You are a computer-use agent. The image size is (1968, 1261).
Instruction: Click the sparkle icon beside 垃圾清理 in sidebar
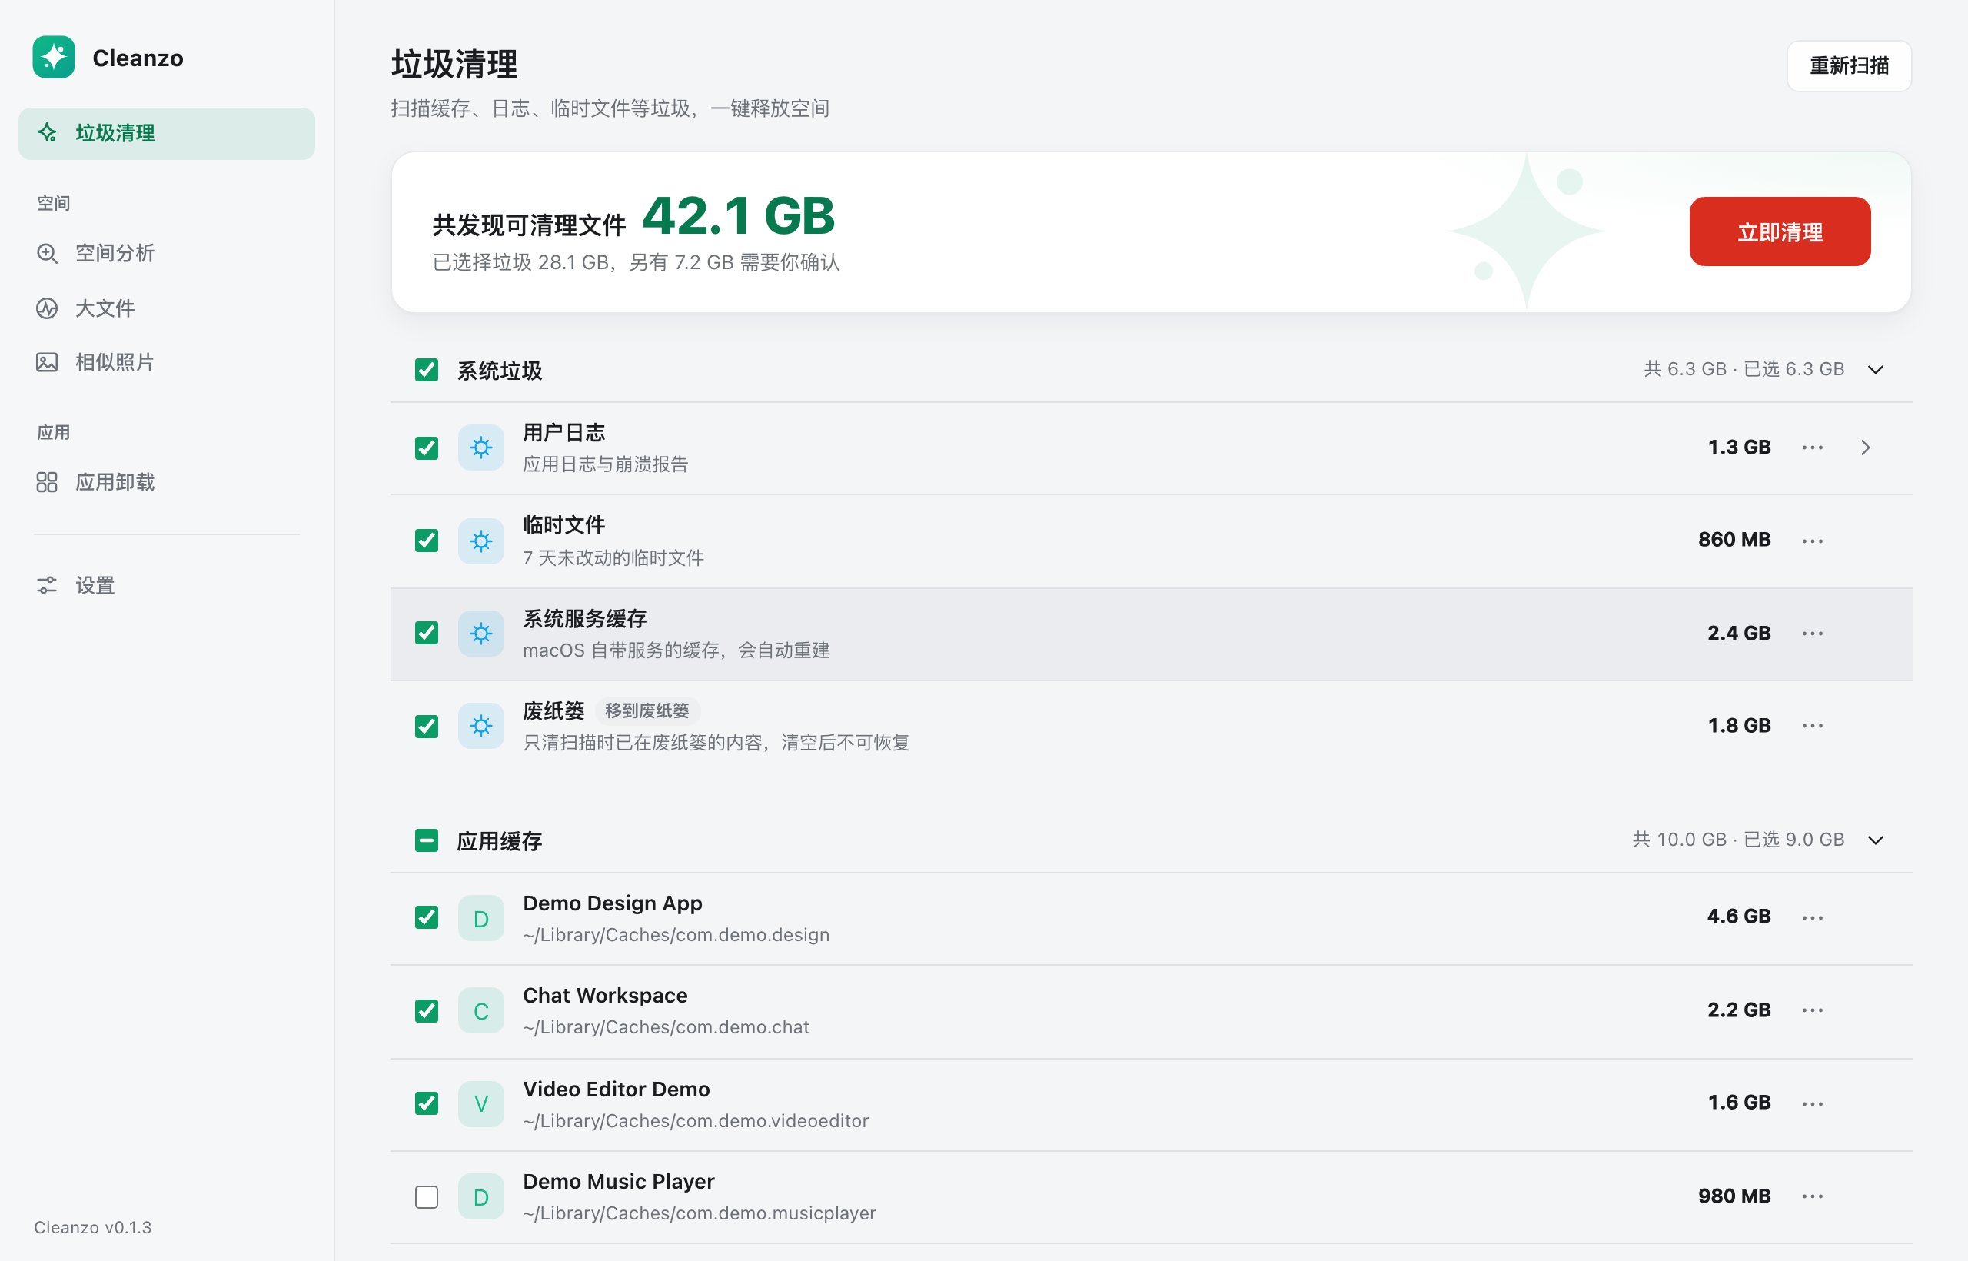(x=48, y=133)
